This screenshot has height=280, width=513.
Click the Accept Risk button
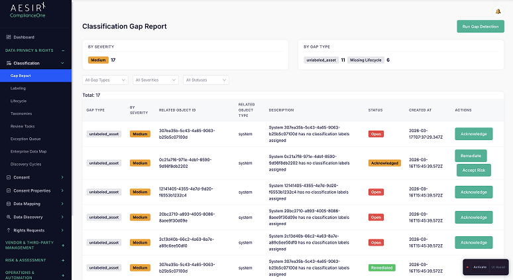pyautogui.click(x=473, y=170)
